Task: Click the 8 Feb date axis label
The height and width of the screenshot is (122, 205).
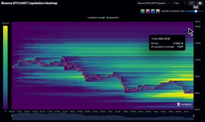Action: pos(125,111)
